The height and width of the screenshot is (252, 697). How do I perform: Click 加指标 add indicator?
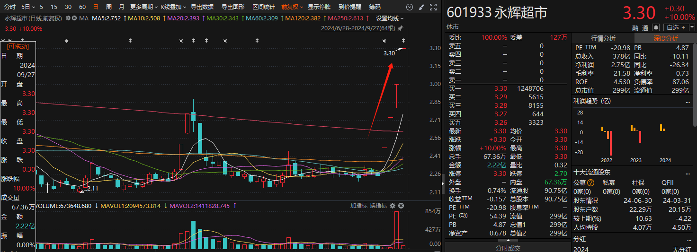(358, 206)
